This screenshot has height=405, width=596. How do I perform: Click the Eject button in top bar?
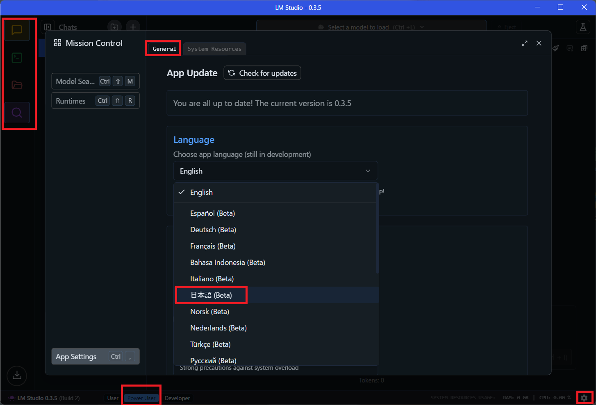[x=507, y=27]
